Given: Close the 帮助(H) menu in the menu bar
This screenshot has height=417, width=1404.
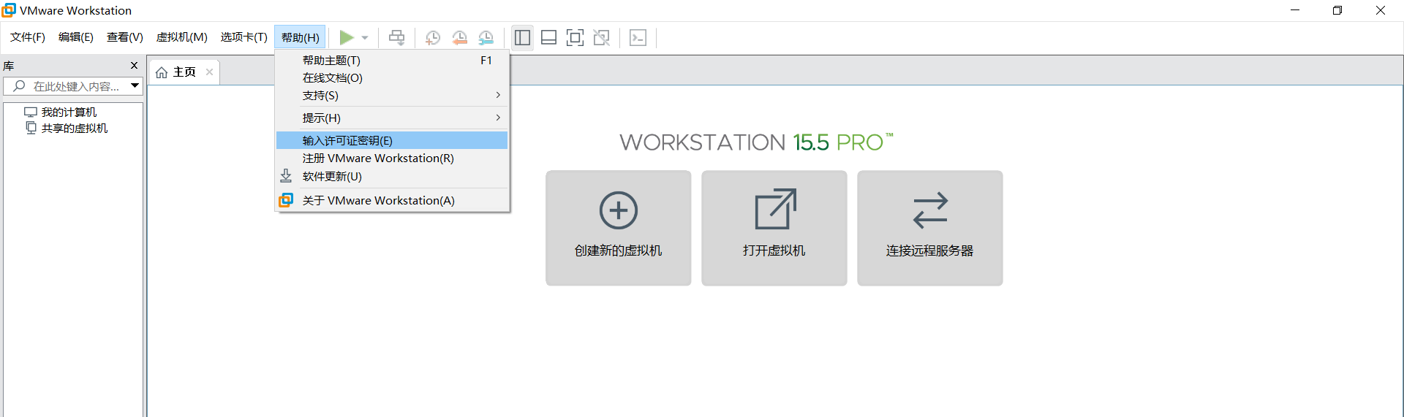Looking at the screenshot, I should pos(301,37).
